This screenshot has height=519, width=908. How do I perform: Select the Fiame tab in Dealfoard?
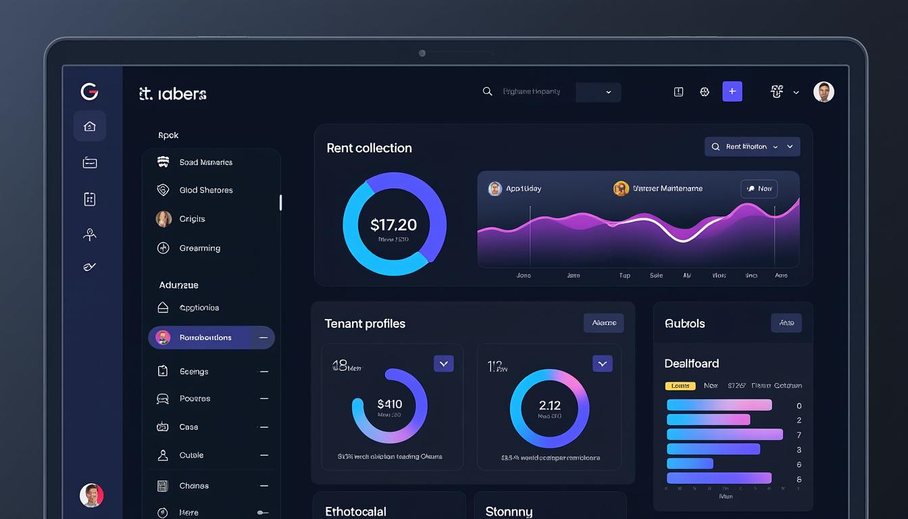760,386
